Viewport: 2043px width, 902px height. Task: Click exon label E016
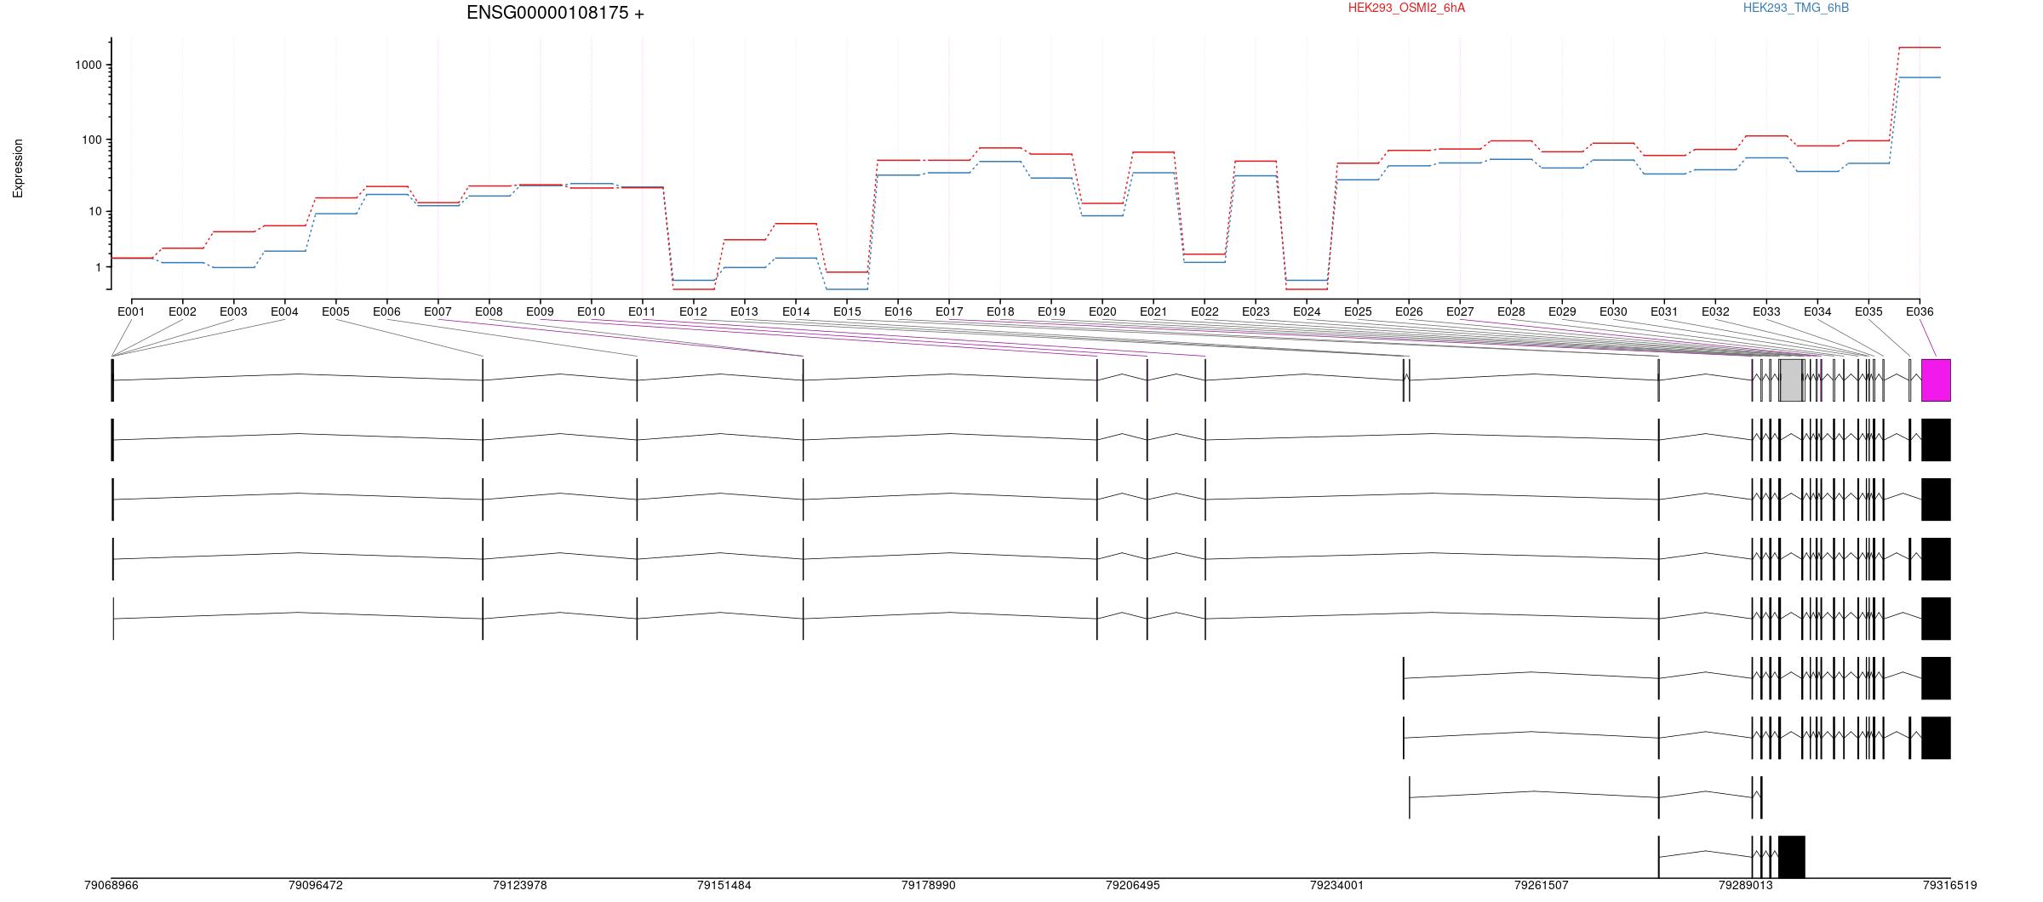click(898, 311)
